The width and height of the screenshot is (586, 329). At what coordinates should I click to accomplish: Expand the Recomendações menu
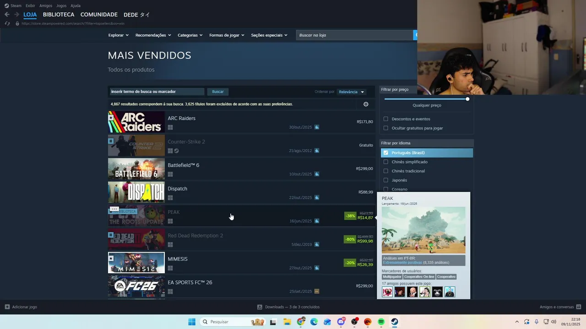[153, 35]
